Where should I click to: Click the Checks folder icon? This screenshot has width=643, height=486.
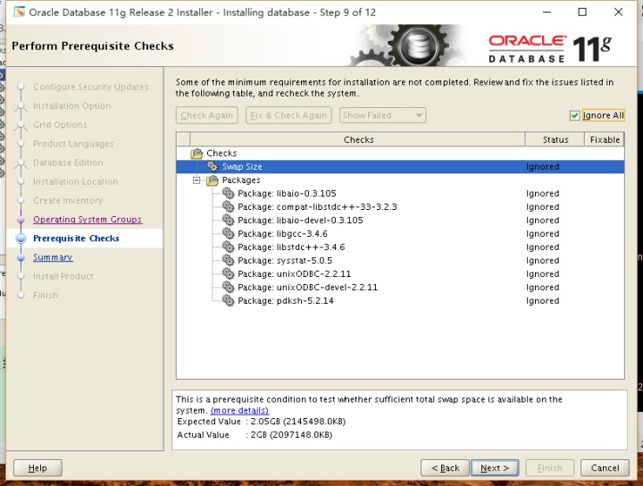pyautogui.click(x=196, y=154)
